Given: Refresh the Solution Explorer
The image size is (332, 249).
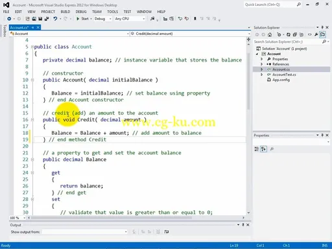Looking at the screenshot, I should (x=289, y=34).
